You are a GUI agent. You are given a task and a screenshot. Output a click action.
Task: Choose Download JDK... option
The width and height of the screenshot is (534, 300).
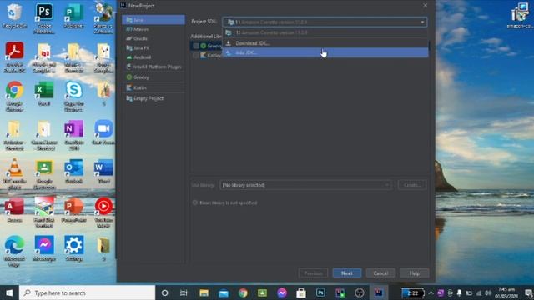click(x=325, y=43)
